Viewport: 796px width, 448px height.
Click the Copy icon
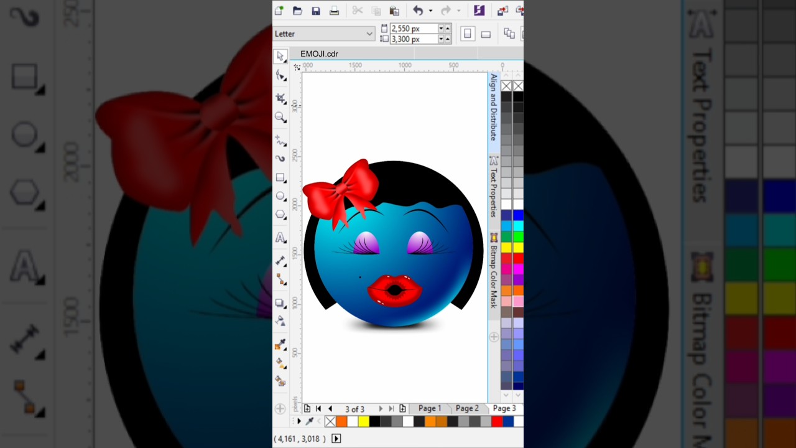tap(376, 11)
